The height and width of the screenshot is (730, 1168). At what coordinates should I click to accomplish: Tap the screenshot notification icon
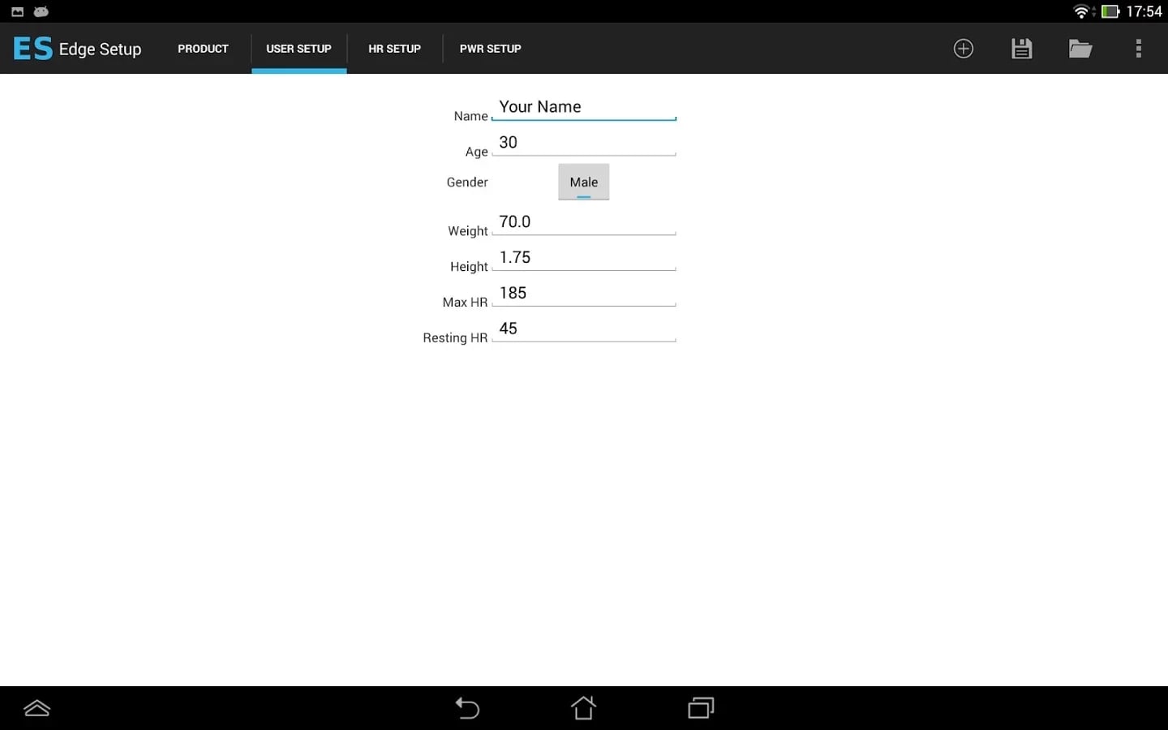pyautogui.click(x=17, y=11)
